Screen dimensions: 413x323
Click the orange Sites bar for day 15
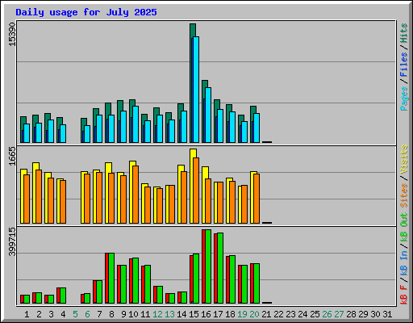tap(196, 191)
